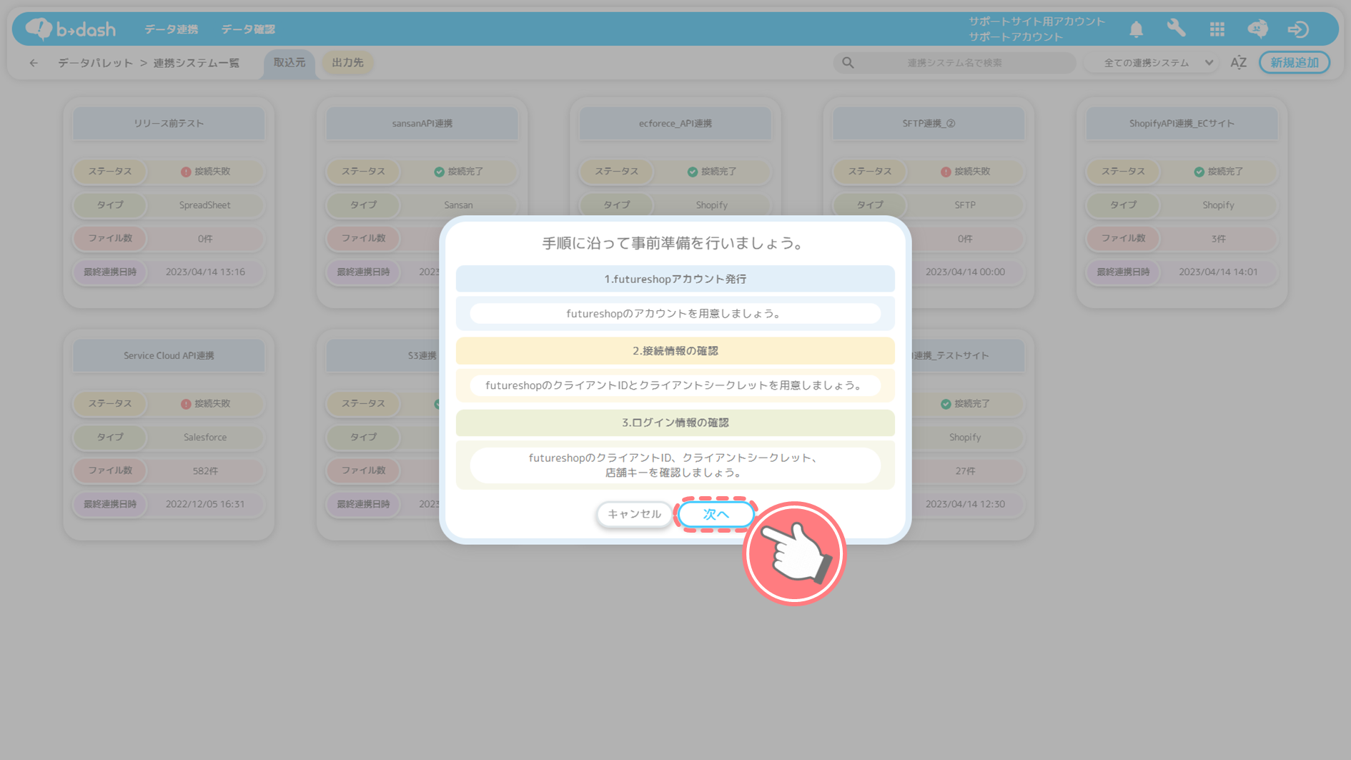Click 連携システム一覧 breadcrumb
The image size is (1351, 760).
pyautogui.click(x=196, y=63)
